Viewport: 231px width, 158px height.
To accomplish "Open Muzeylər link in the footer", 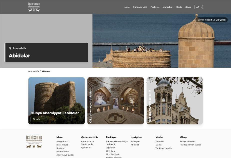I will click(135, 141).
